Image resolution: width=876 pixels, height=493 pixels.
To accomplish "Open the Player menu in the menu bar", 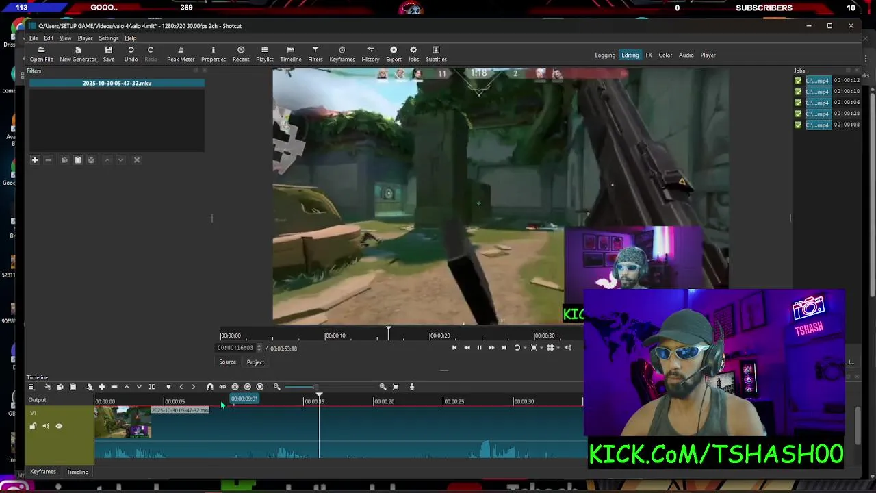I will tap(86, 38).
